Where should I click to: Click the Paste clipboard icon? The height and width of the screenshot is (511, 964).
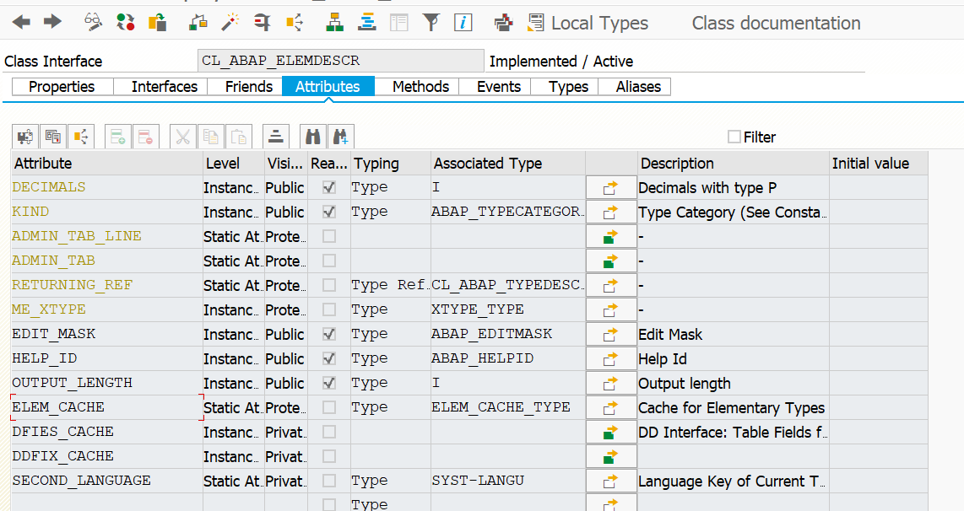(x=239, y=137)
